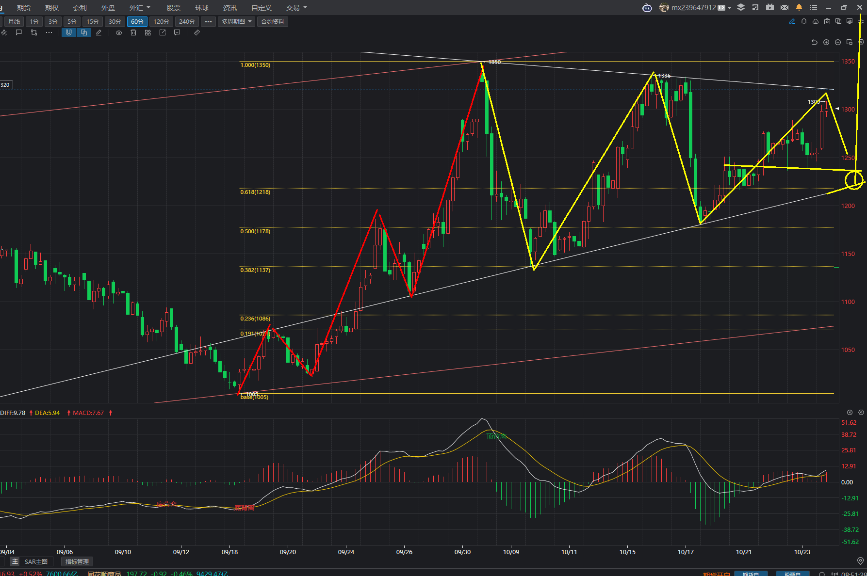Open the 外汇 dropdown menu
This screenshot has height=576, width=867.
coord(140,8)
